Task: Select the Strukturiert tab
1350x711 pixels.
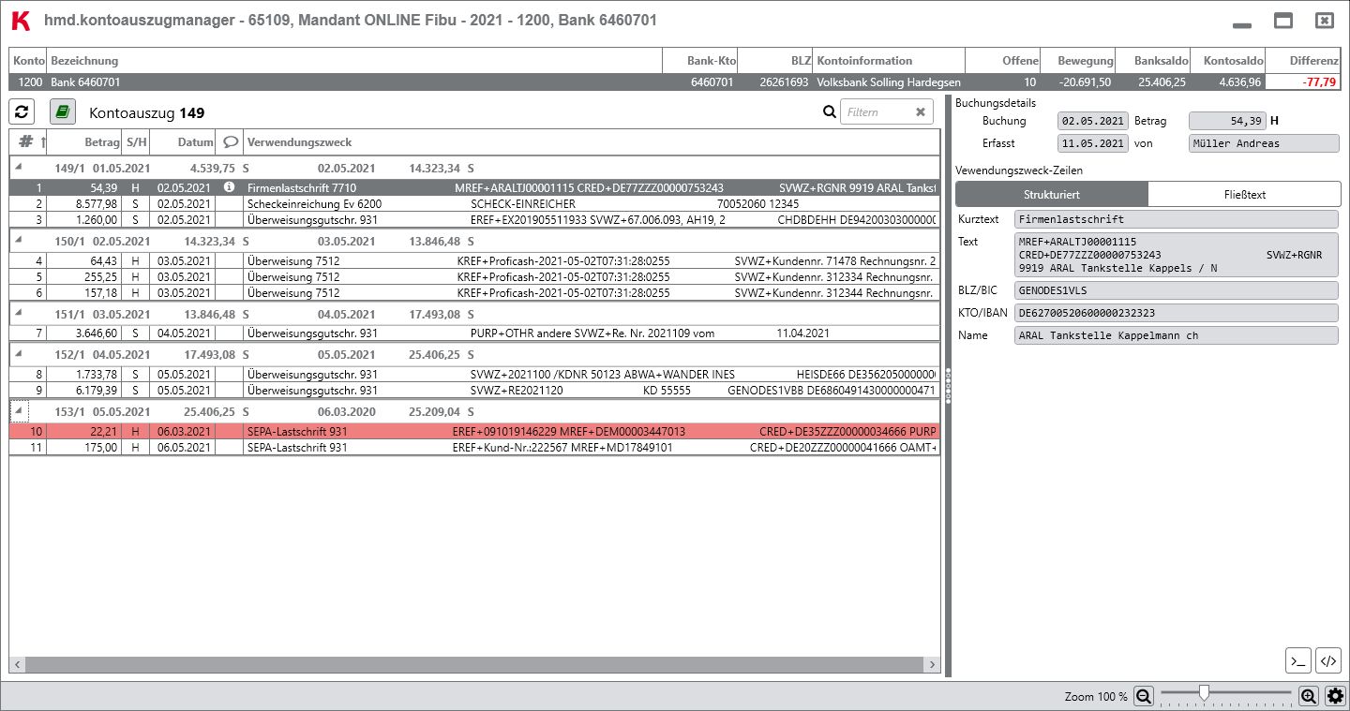Action: coord(1052,195)
